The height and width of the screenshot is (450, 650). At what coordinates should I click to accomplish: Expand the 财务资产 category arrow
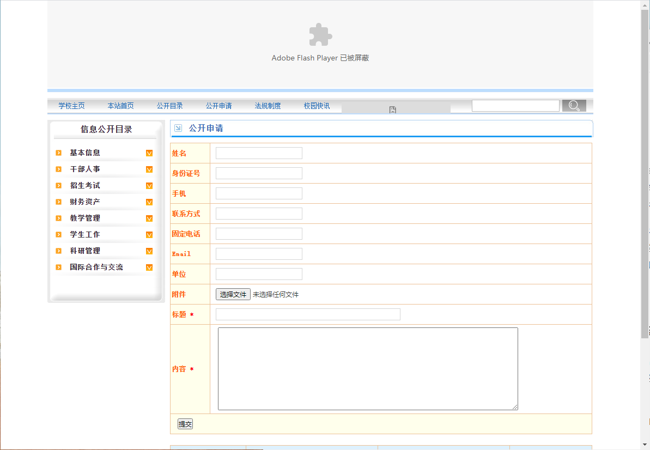[x=149, y=202]
